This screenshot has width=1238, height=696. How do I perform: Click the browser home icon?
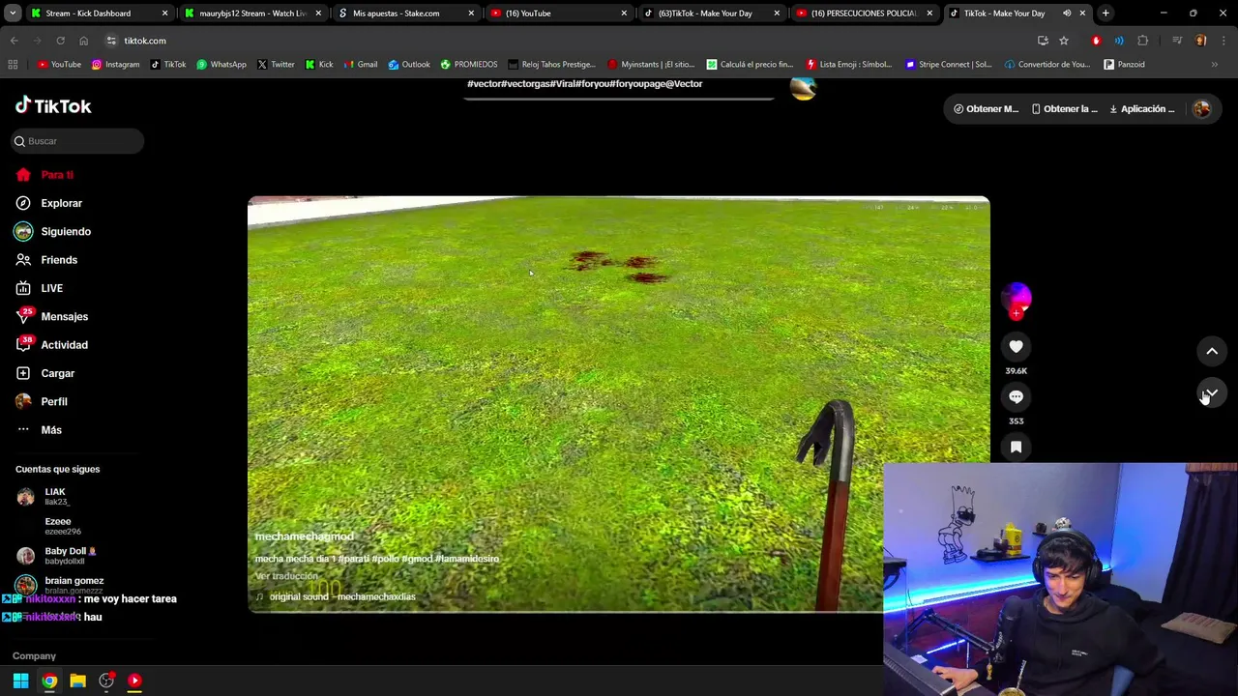83,41
